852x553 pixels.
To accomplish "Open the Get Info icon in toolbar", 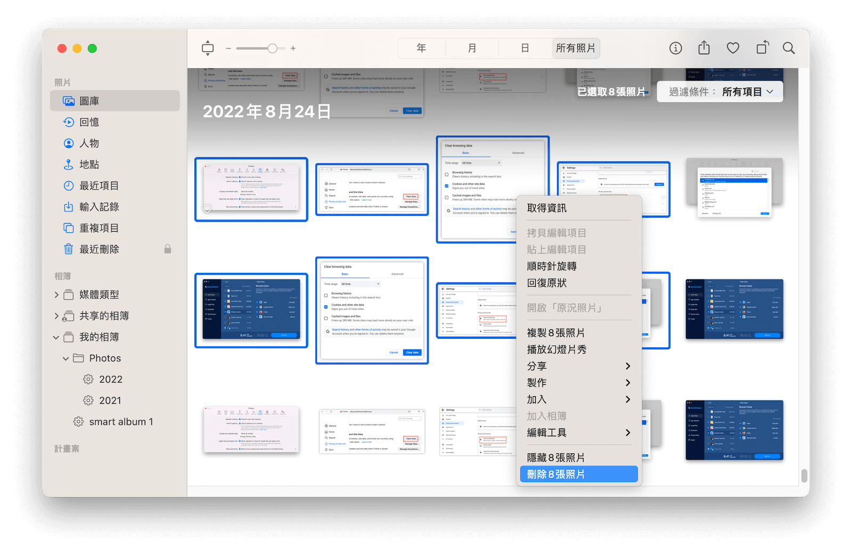I will tap(676, 48).
